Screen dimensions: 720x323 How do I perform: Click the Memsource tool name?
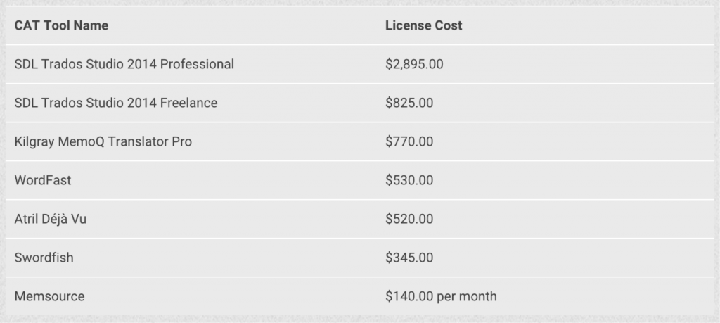coord(49,296)
